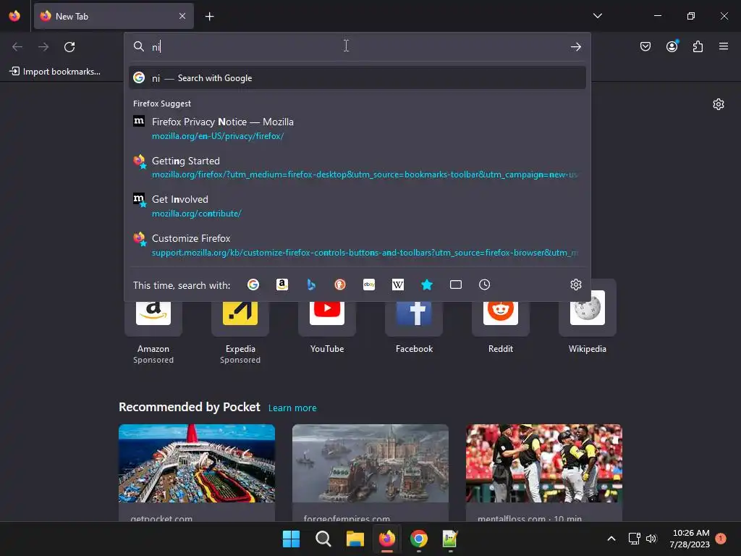Open clock and date 10:26 AM

[690, 539]
